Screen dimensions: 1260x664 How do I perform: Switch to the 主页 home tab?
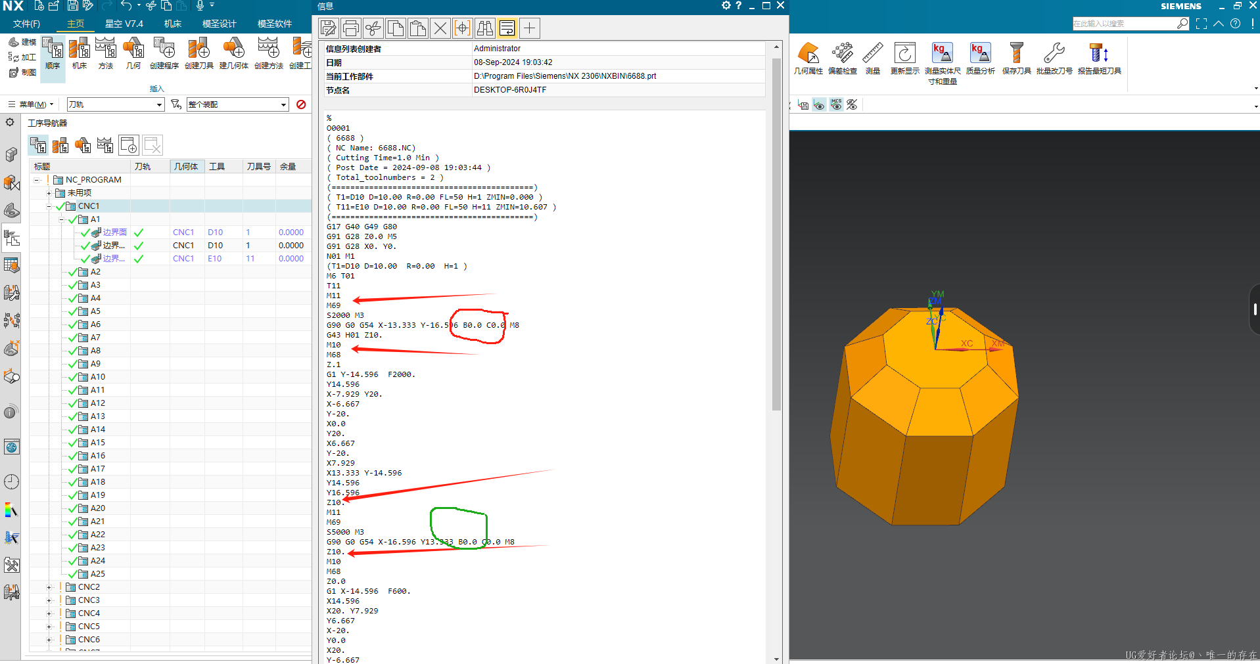76,24
